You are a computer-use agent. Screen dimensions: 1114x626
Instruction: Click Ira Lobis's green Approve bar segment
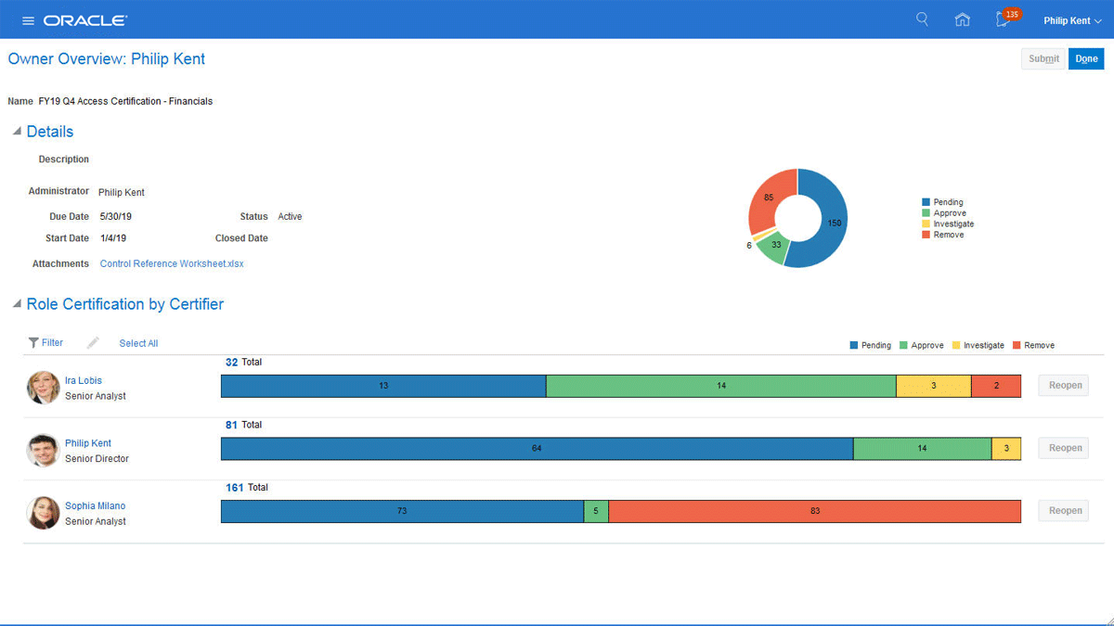pos(721,386)
